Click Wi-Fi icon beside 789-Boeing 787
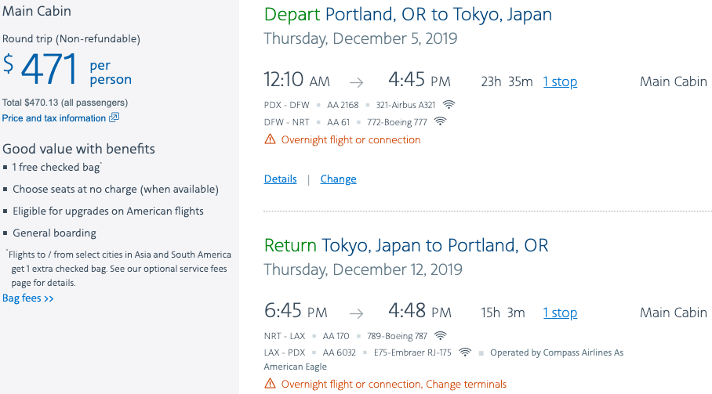Viewport: 712px width, 394px height. click(x=440, y=336)
